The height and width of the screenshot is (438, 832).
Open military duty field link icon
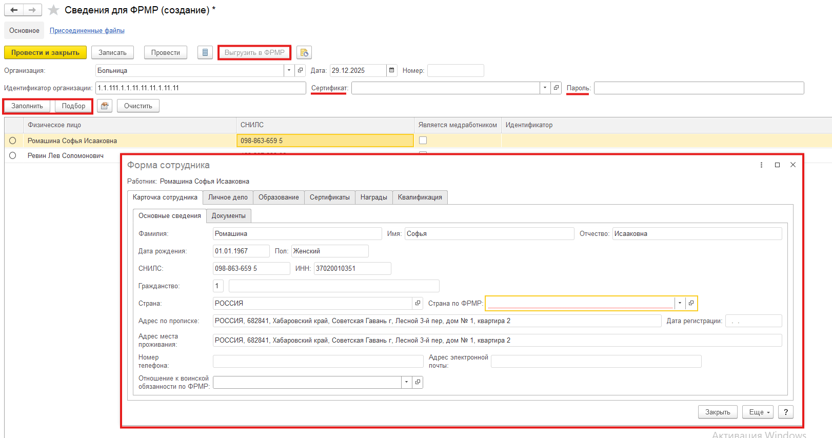point(418,382)
